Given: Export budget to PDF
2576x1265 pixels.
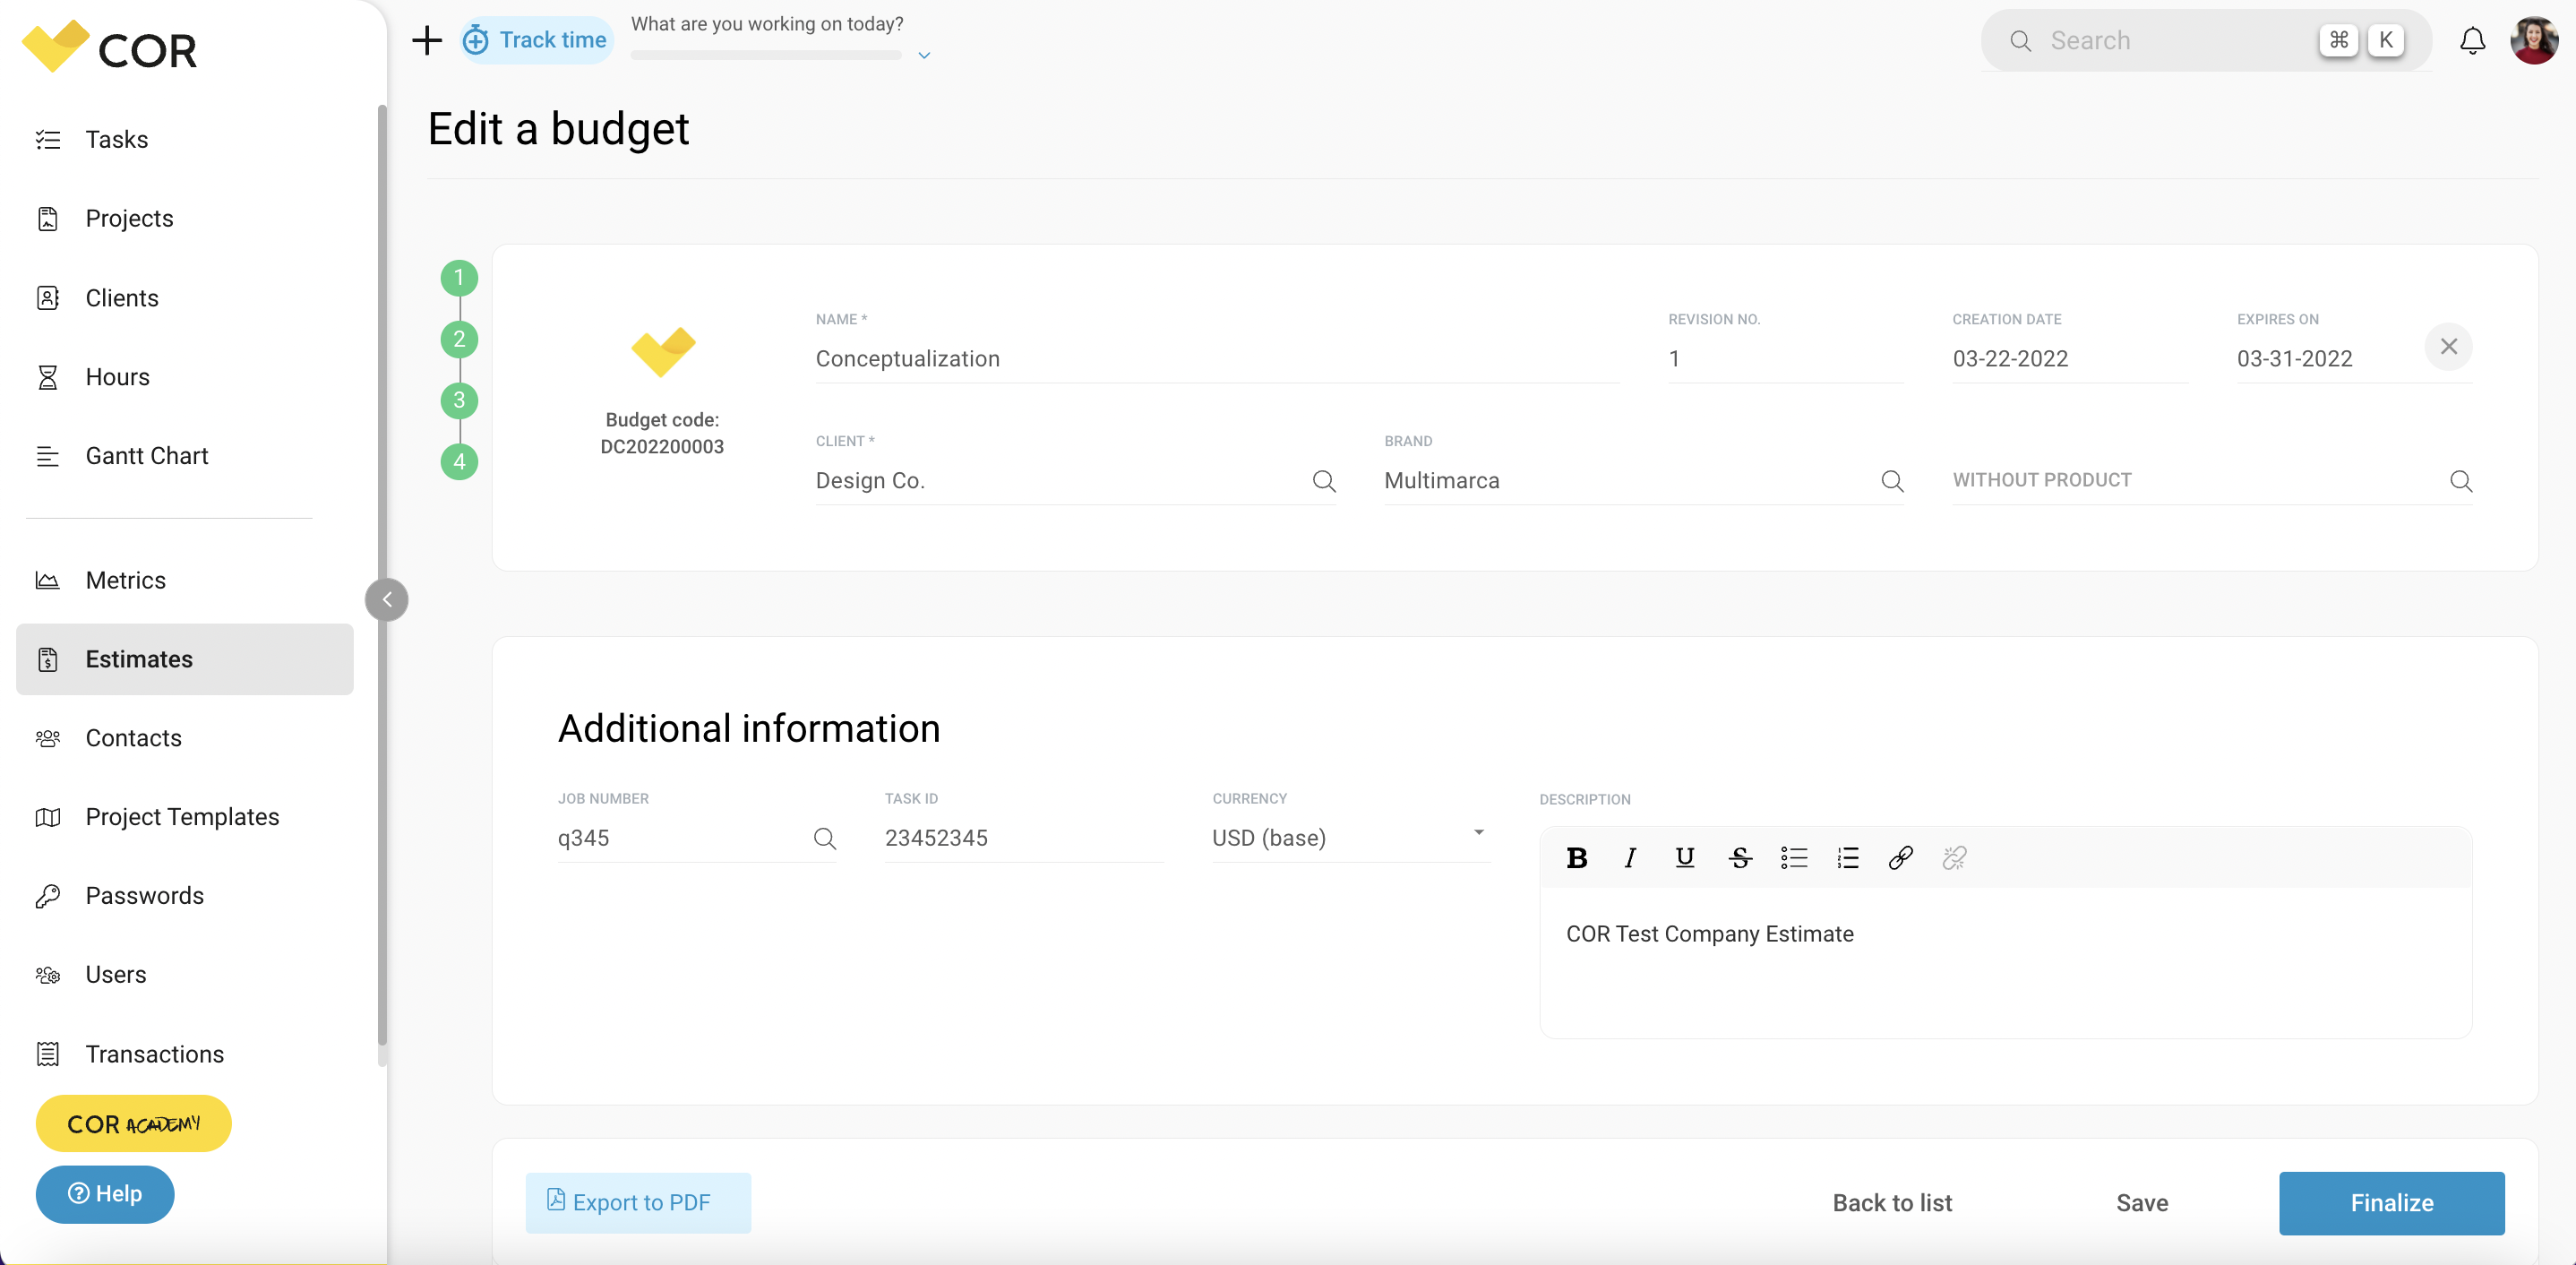Looking at the screenshot, I should point(638,1203).
